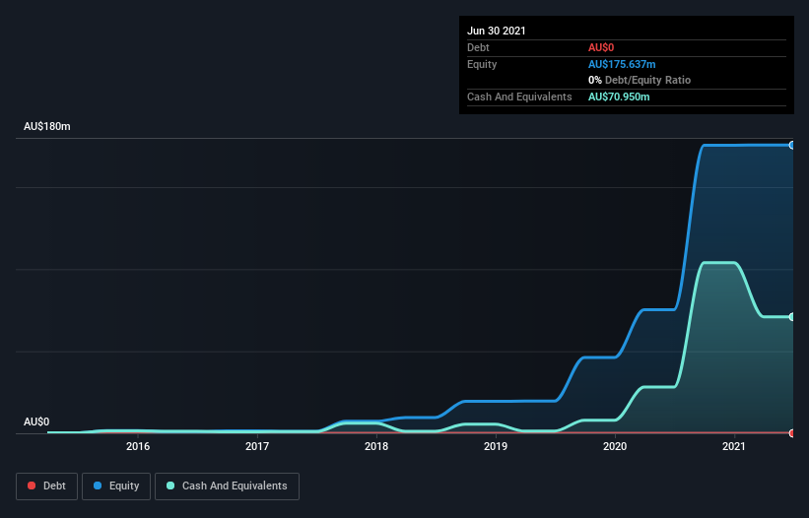The image size is (809, 518).
Task: Click the 2019 x-axis label
Action: click(x=496, y=446)
